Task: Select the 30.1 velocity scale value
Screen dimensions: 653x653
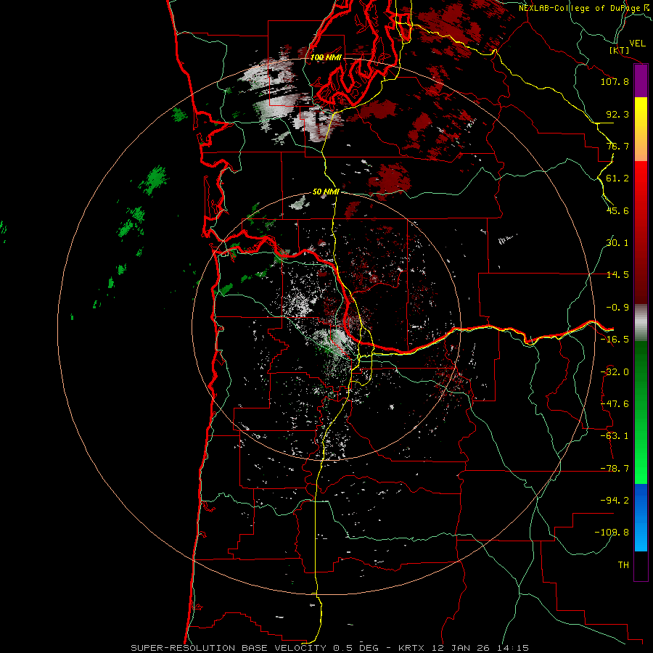Action: pyautogui.click(x=617, y=243)
